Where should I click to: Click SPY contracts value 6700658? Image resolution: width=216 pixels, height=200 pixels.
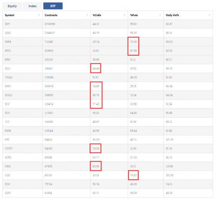point(50,24)
